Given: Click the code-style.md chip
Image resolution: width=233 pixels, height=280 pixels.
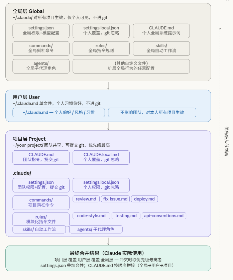Looking at the screenshot, I should tap(91, 216).
